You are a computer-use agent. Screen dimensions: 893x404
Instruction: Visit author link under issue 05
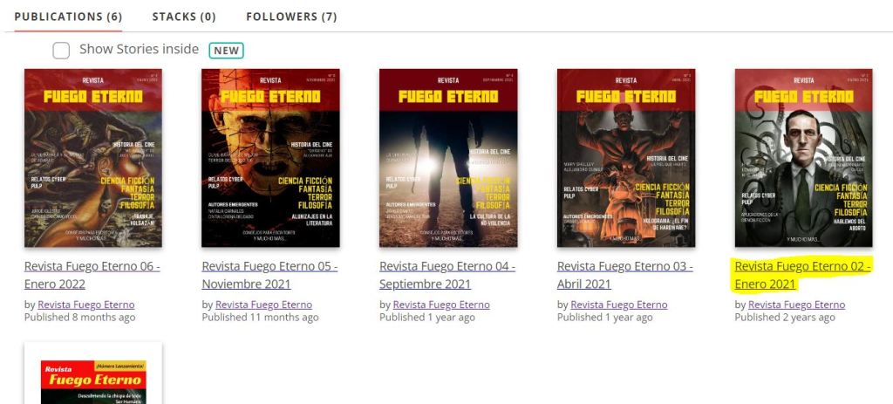pyautogui.click(x=263, y=305)
